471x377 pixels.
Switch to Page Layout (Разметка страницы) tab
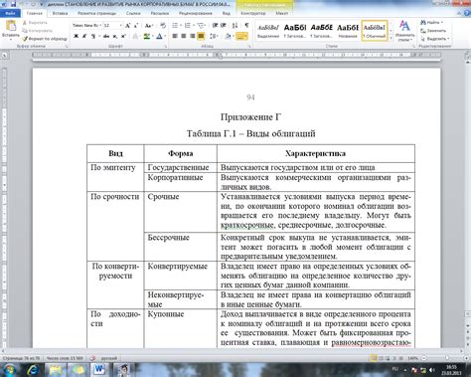click(x=96, y=13)
